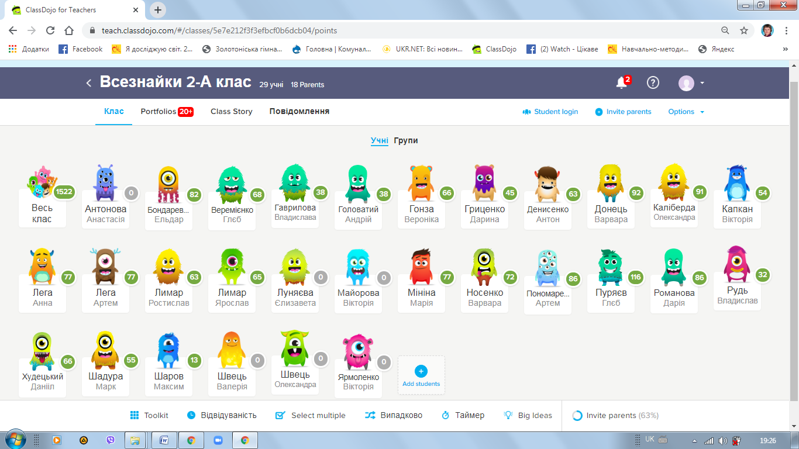Click the name Мініна Марія
Screen dimensions: 799x449
point(422,298)
